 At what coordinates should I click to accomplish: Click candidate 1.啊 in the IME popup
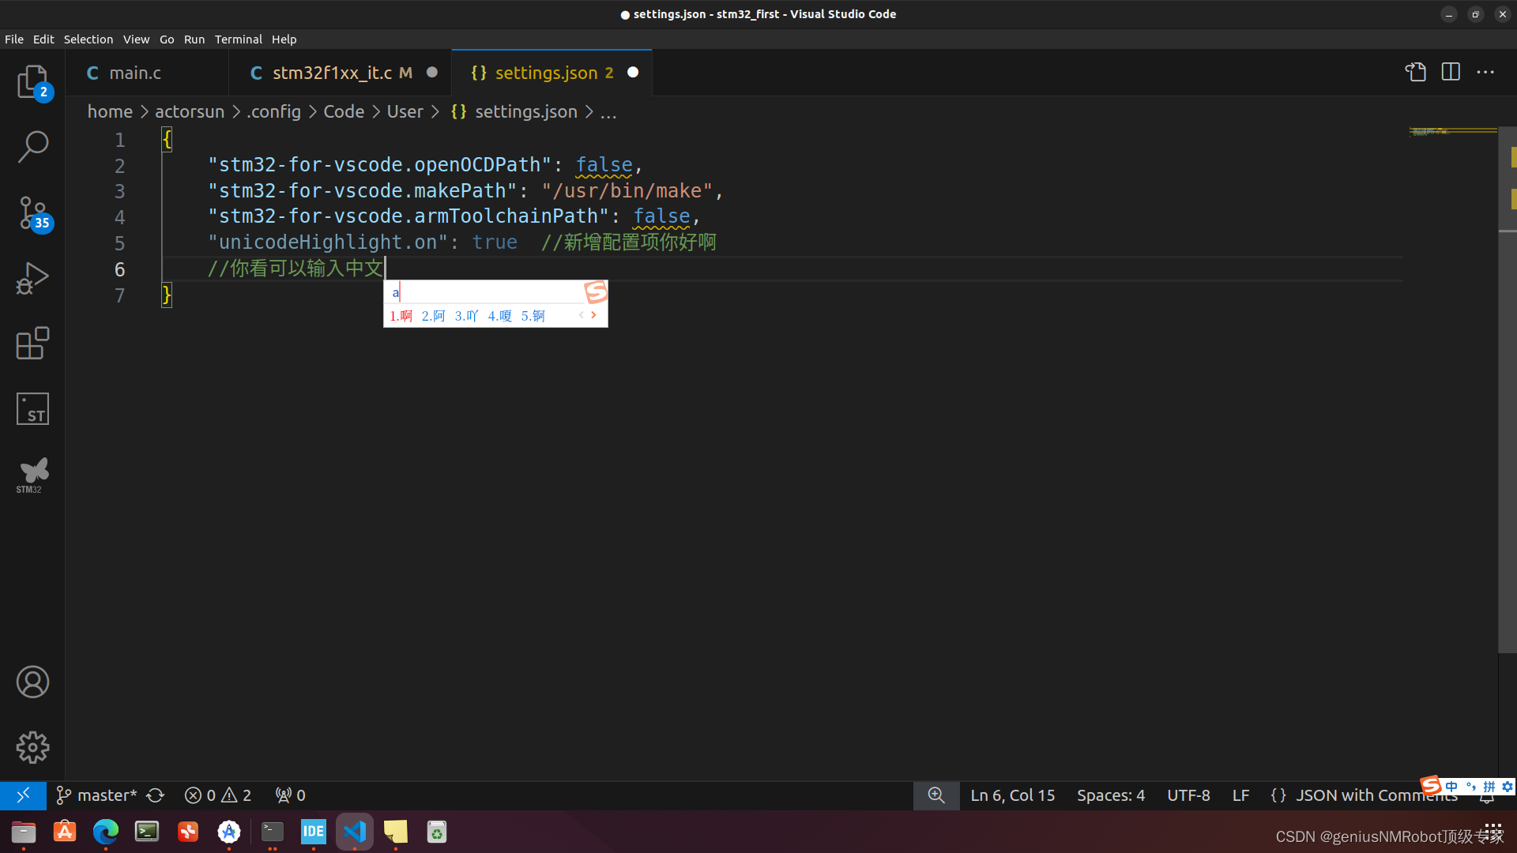point(401,315)
